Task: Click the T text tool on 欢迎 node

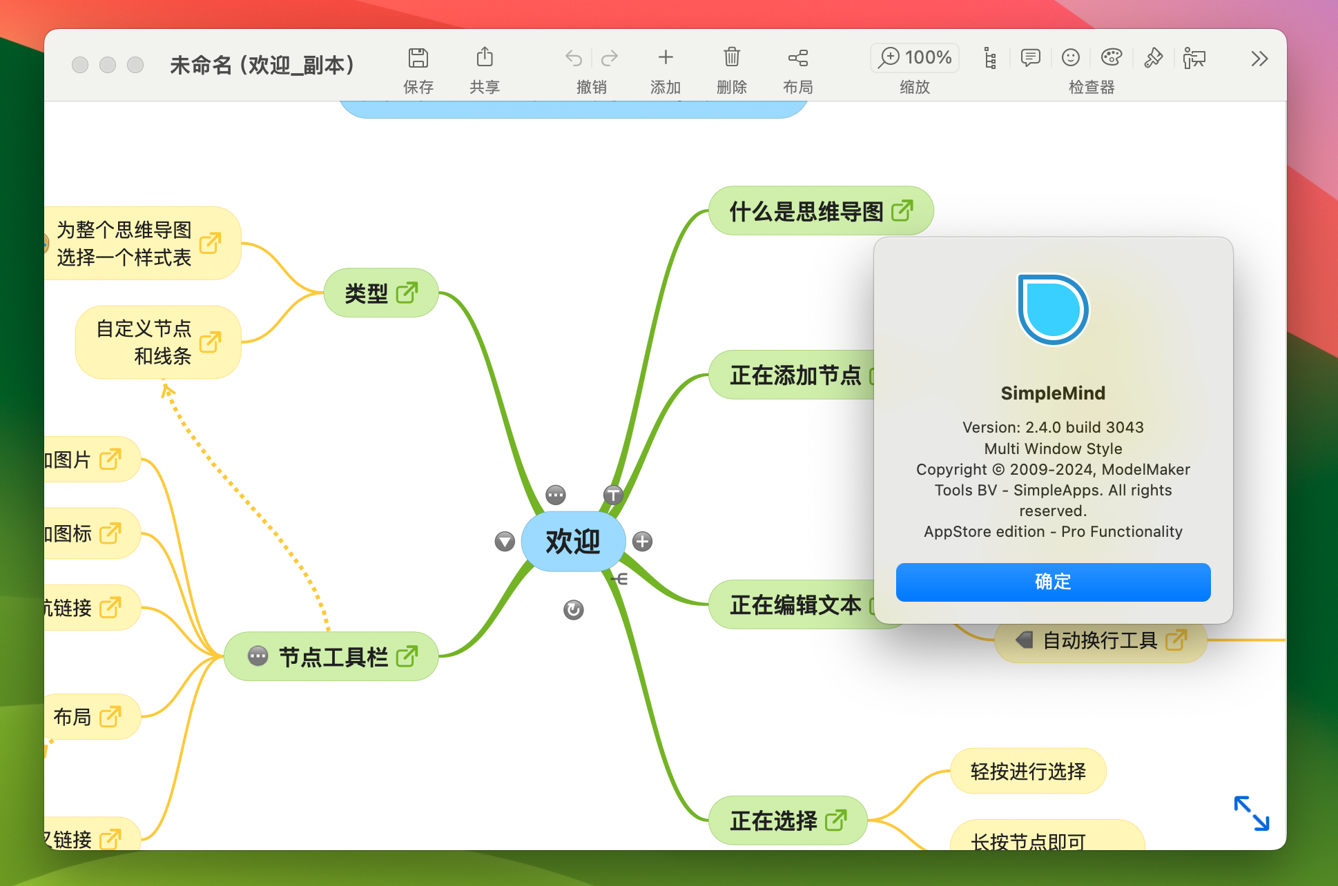Action: point(612,495)
